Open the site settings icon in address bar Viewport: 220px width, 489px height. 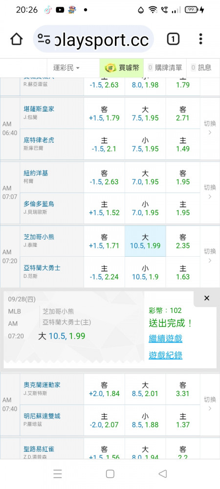pyautogui.click(x=44, y=39)
